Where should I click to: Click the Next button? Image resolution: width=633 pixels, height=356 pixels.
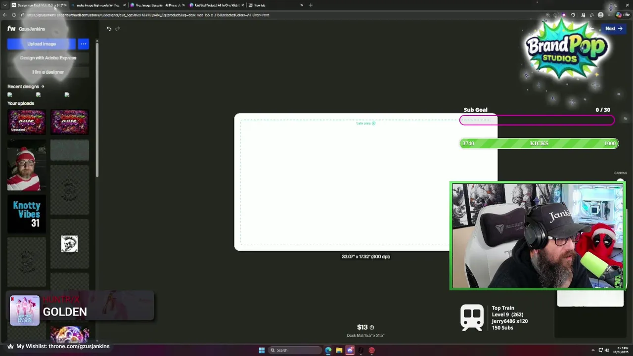(614, 29)
